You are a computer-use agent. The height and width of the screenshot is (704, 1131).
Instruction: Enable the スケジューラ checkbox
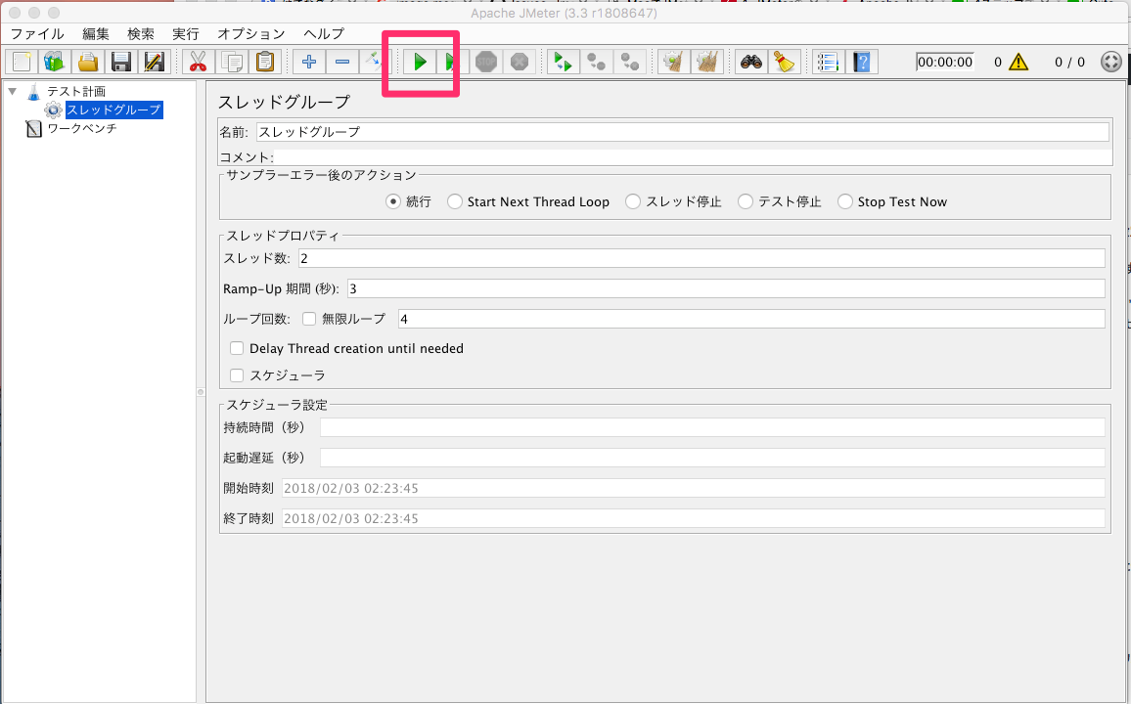237,375
